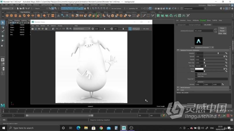
Task: Click the Black color swatch
Action: 199,71
